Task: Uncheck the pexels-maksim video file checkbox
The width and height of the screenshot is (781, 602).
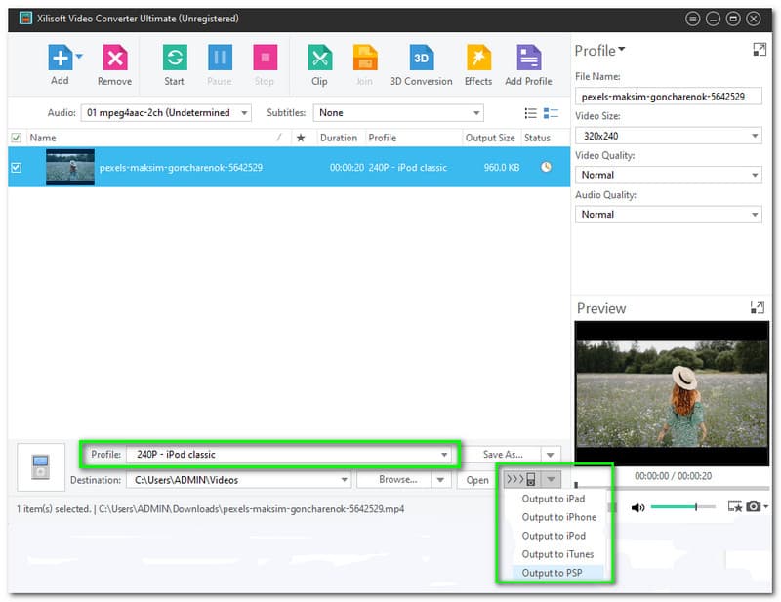Action: click(16, 168)
